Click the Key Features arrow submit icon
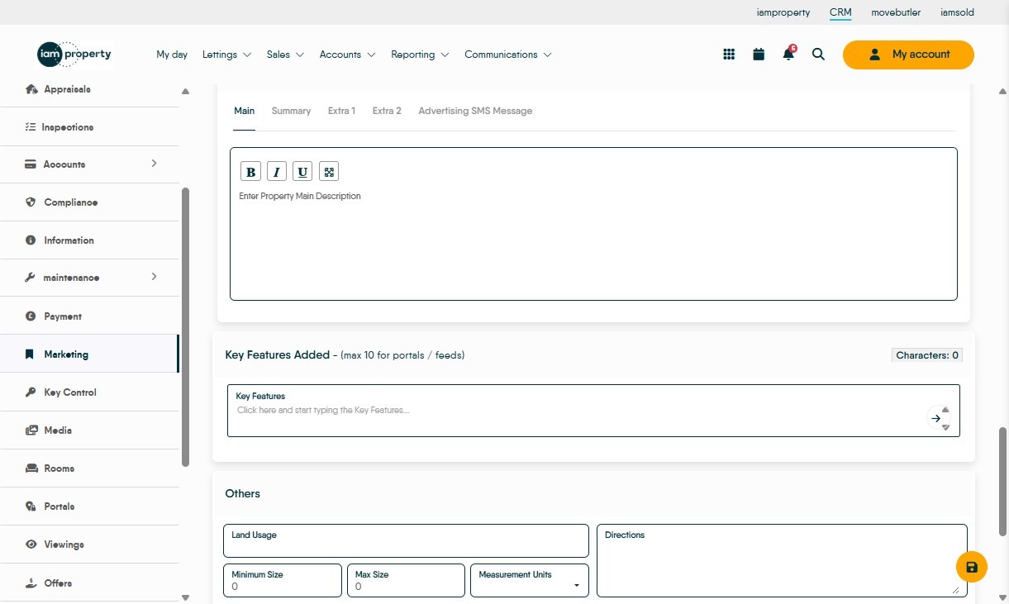 pos(935,418)
